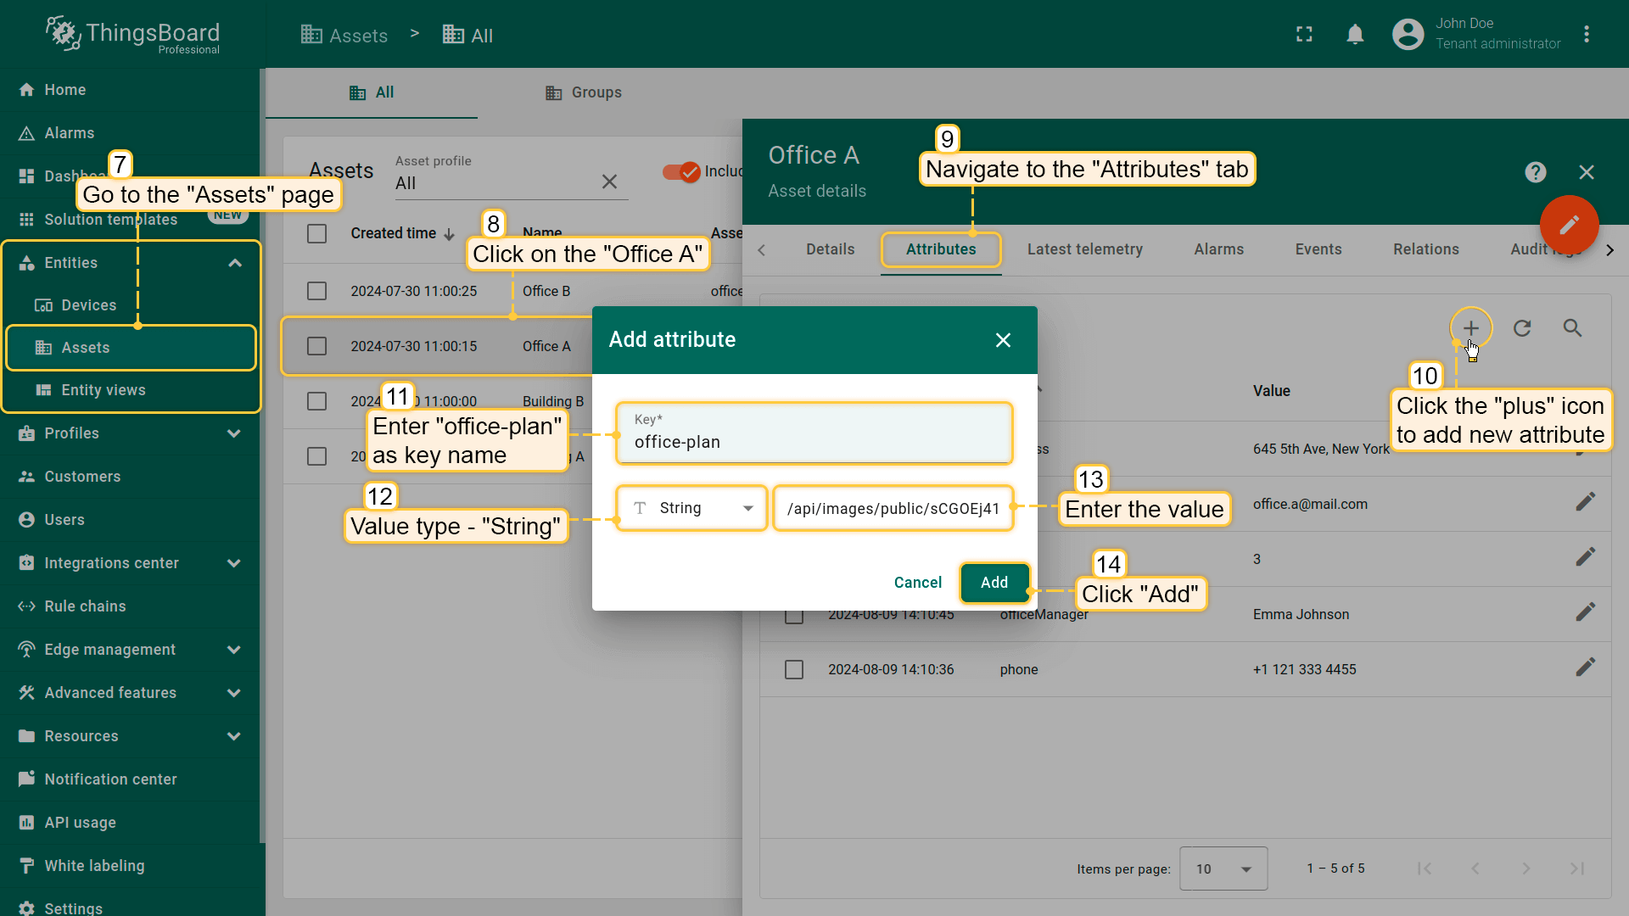Viewport: 1629px width, 916px height.
Task: Select the phone attribute checkbox
Action: click(794, 669)
